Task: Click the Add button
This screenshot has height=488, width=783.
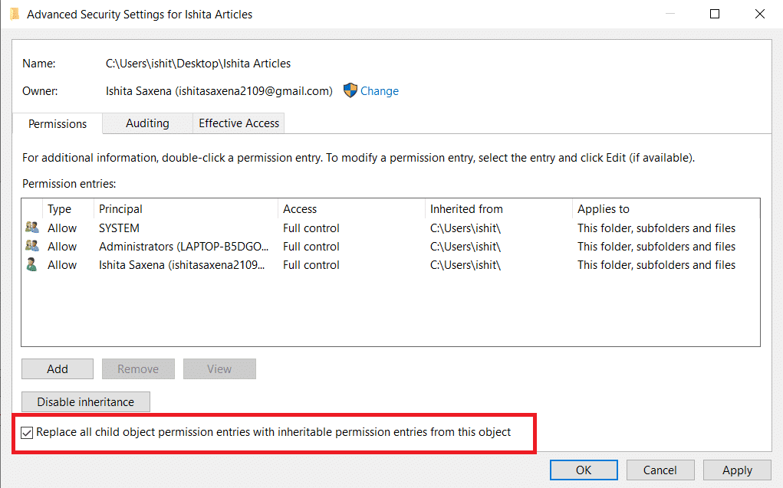Action: [x=57, y=368]
